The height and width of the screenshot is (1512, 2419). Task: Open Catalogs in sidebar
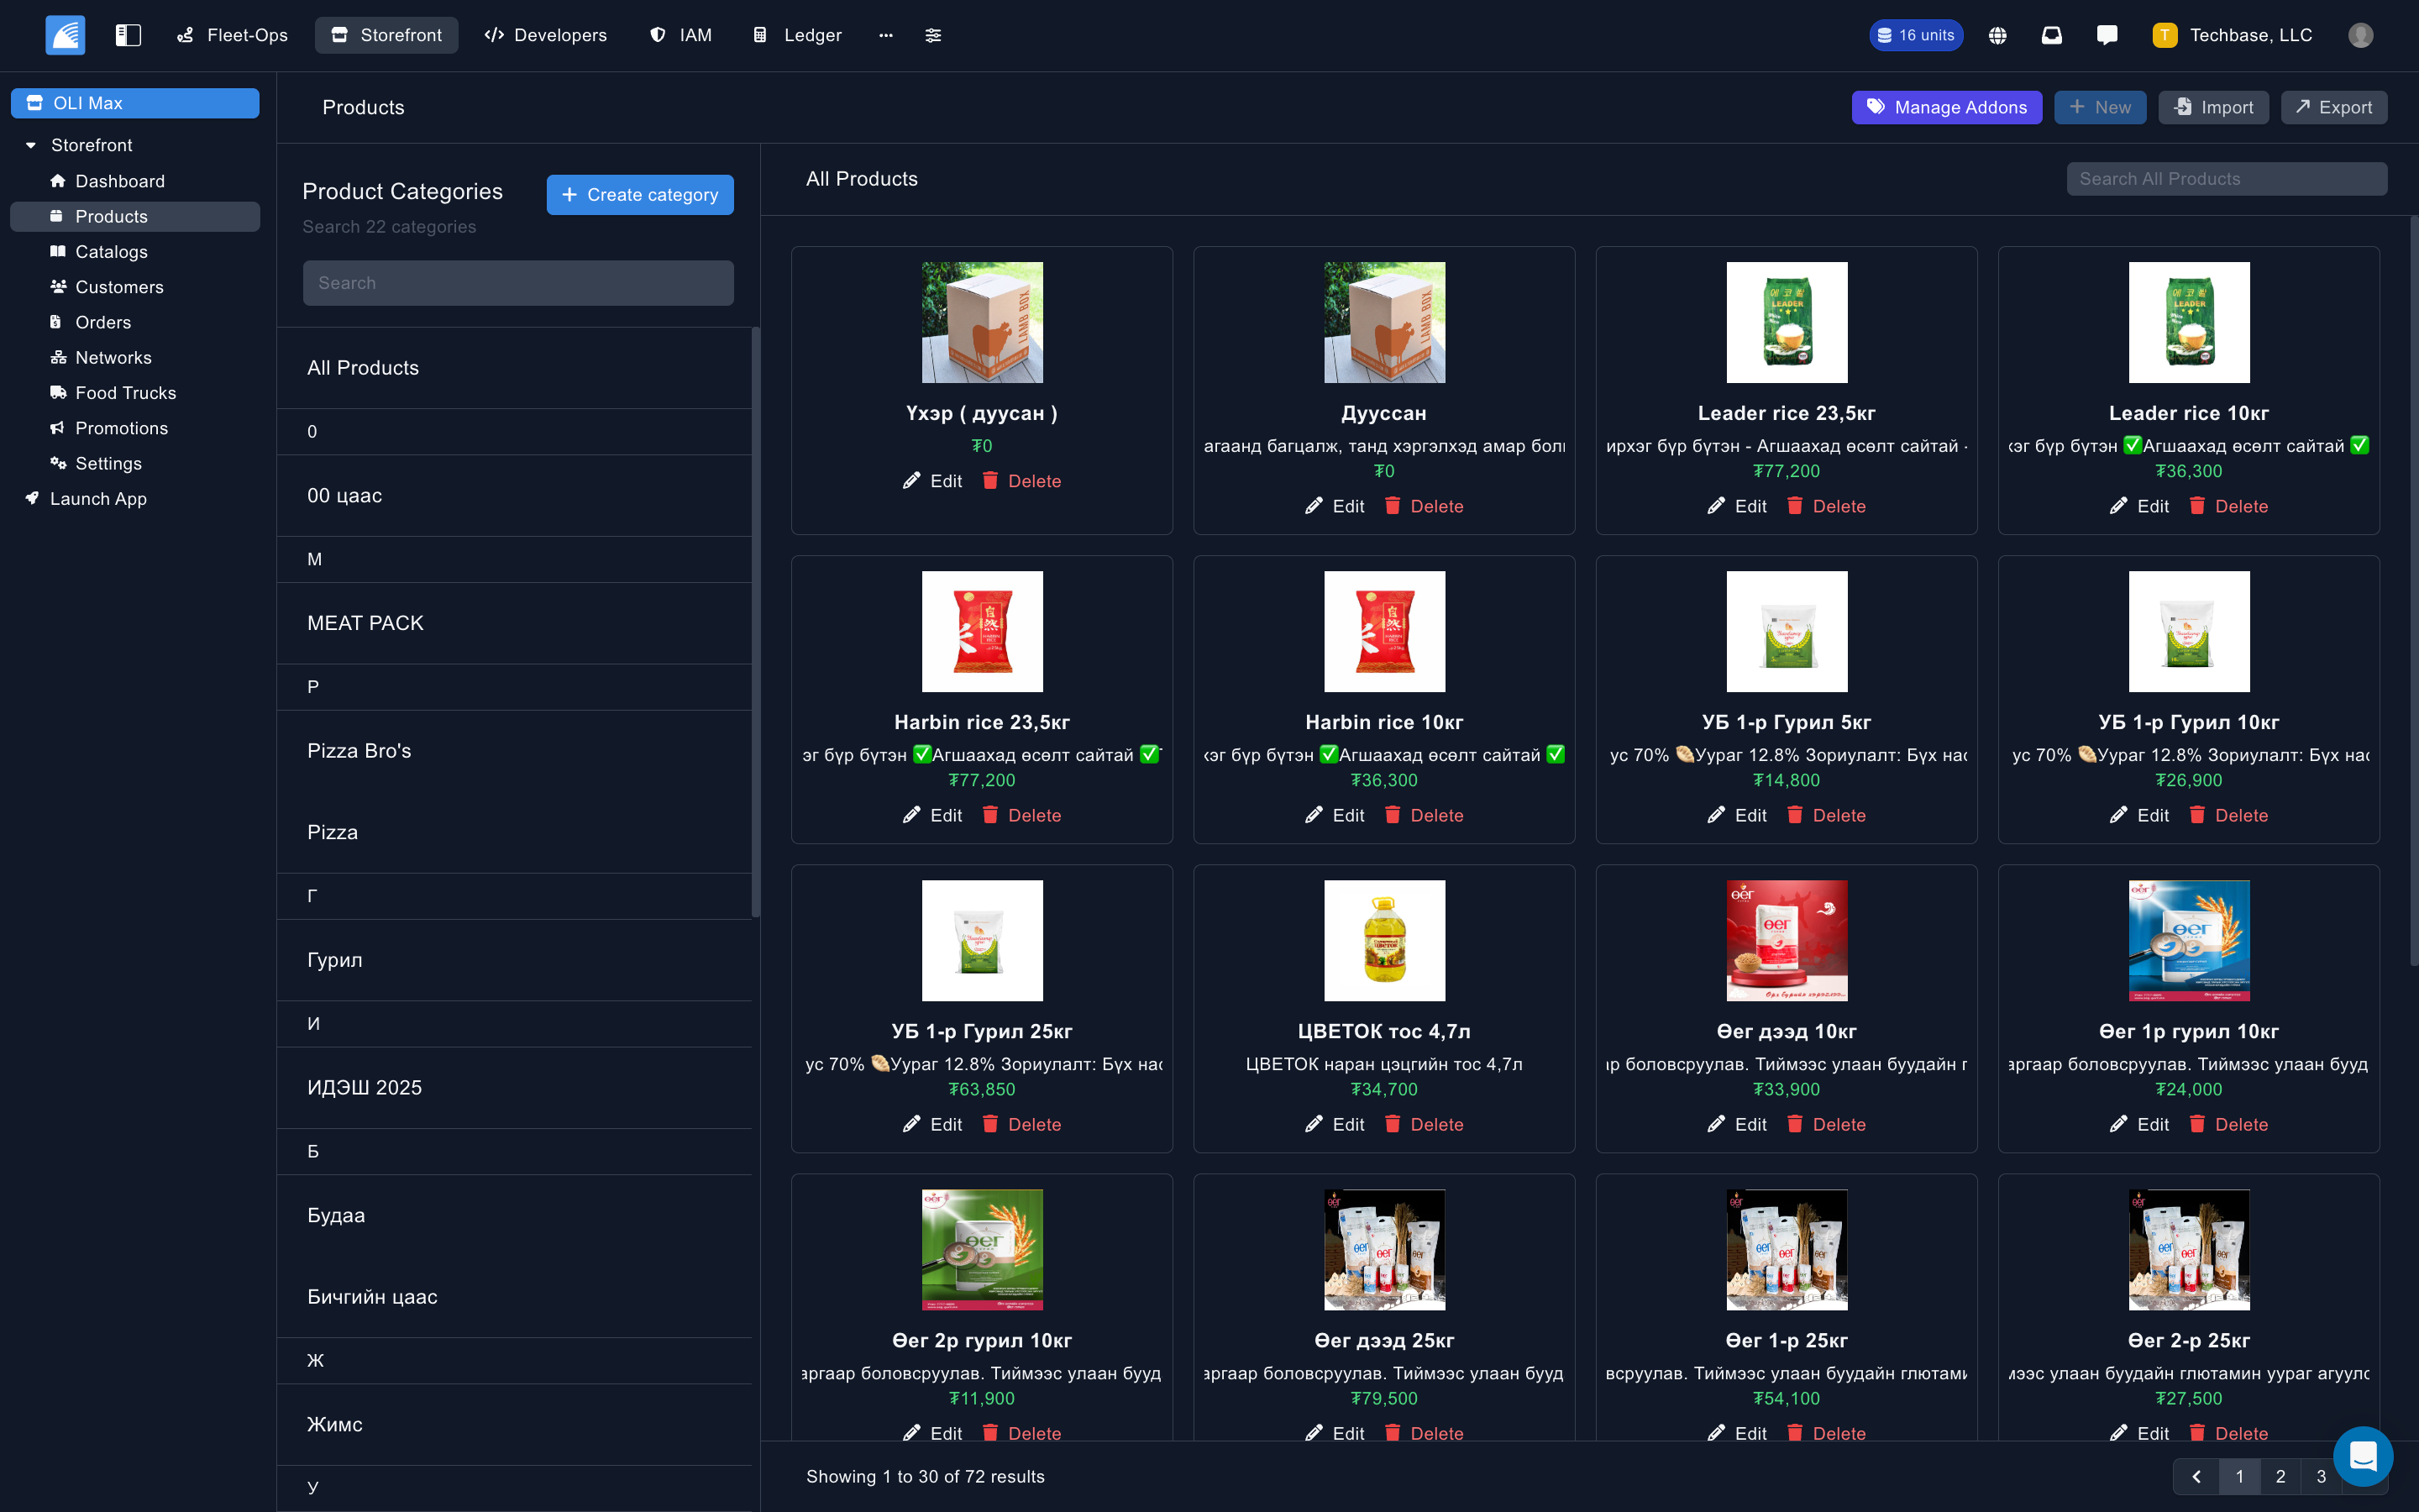111,252
